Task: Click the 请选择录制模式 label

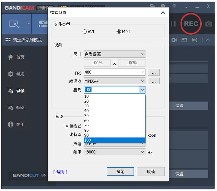Action: pos(28,40)
